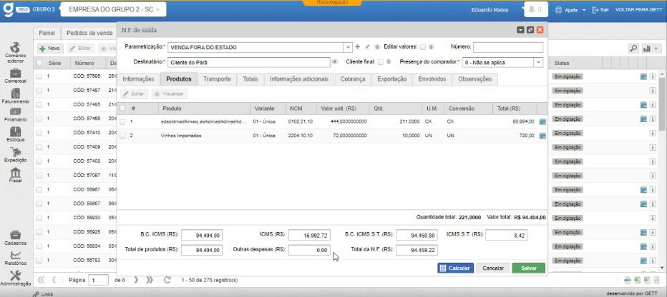Switch to the Painel tab
Image resolution: width=667 pixels, height=297 pixels.
pyautogui.click(x=47, y=33)
